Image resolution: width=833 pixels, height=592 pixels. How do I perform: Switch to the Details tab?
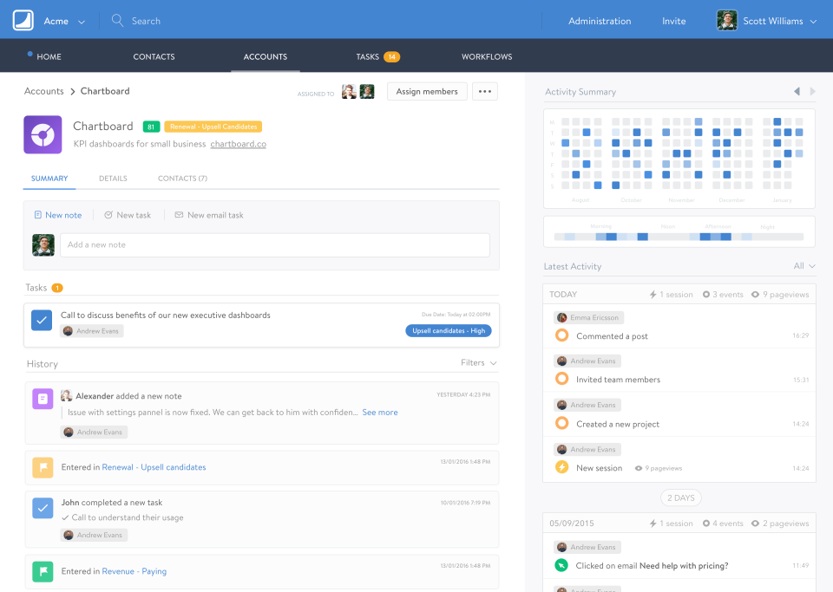[x=113, y=179]
